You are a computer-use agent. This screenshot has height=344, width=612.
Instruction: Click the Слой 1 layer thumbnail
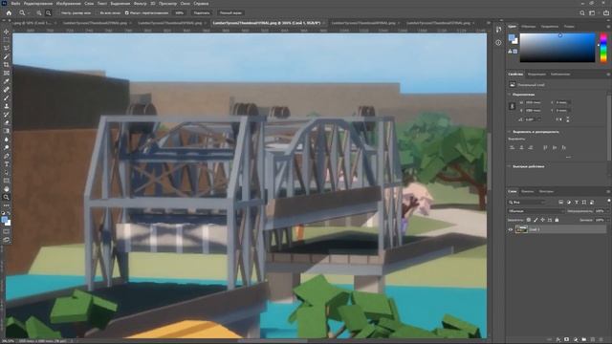[x=521, y=229]
